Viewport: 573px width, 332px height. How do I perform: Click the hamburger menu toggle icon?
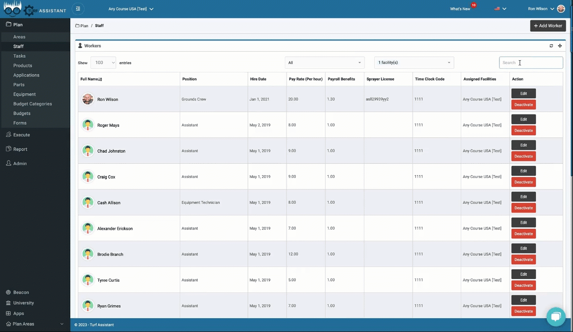click(x=78, y=9)
